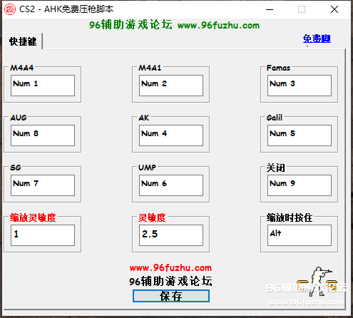The height and width of the screenshot is (318, 353).
Task: Click the M4A4 group label
Action: pyautogui.click(x=22, y=68)
